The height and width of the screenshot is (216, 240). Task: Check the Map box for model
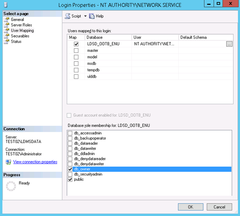pyautogui.click(x=76, y=57)
